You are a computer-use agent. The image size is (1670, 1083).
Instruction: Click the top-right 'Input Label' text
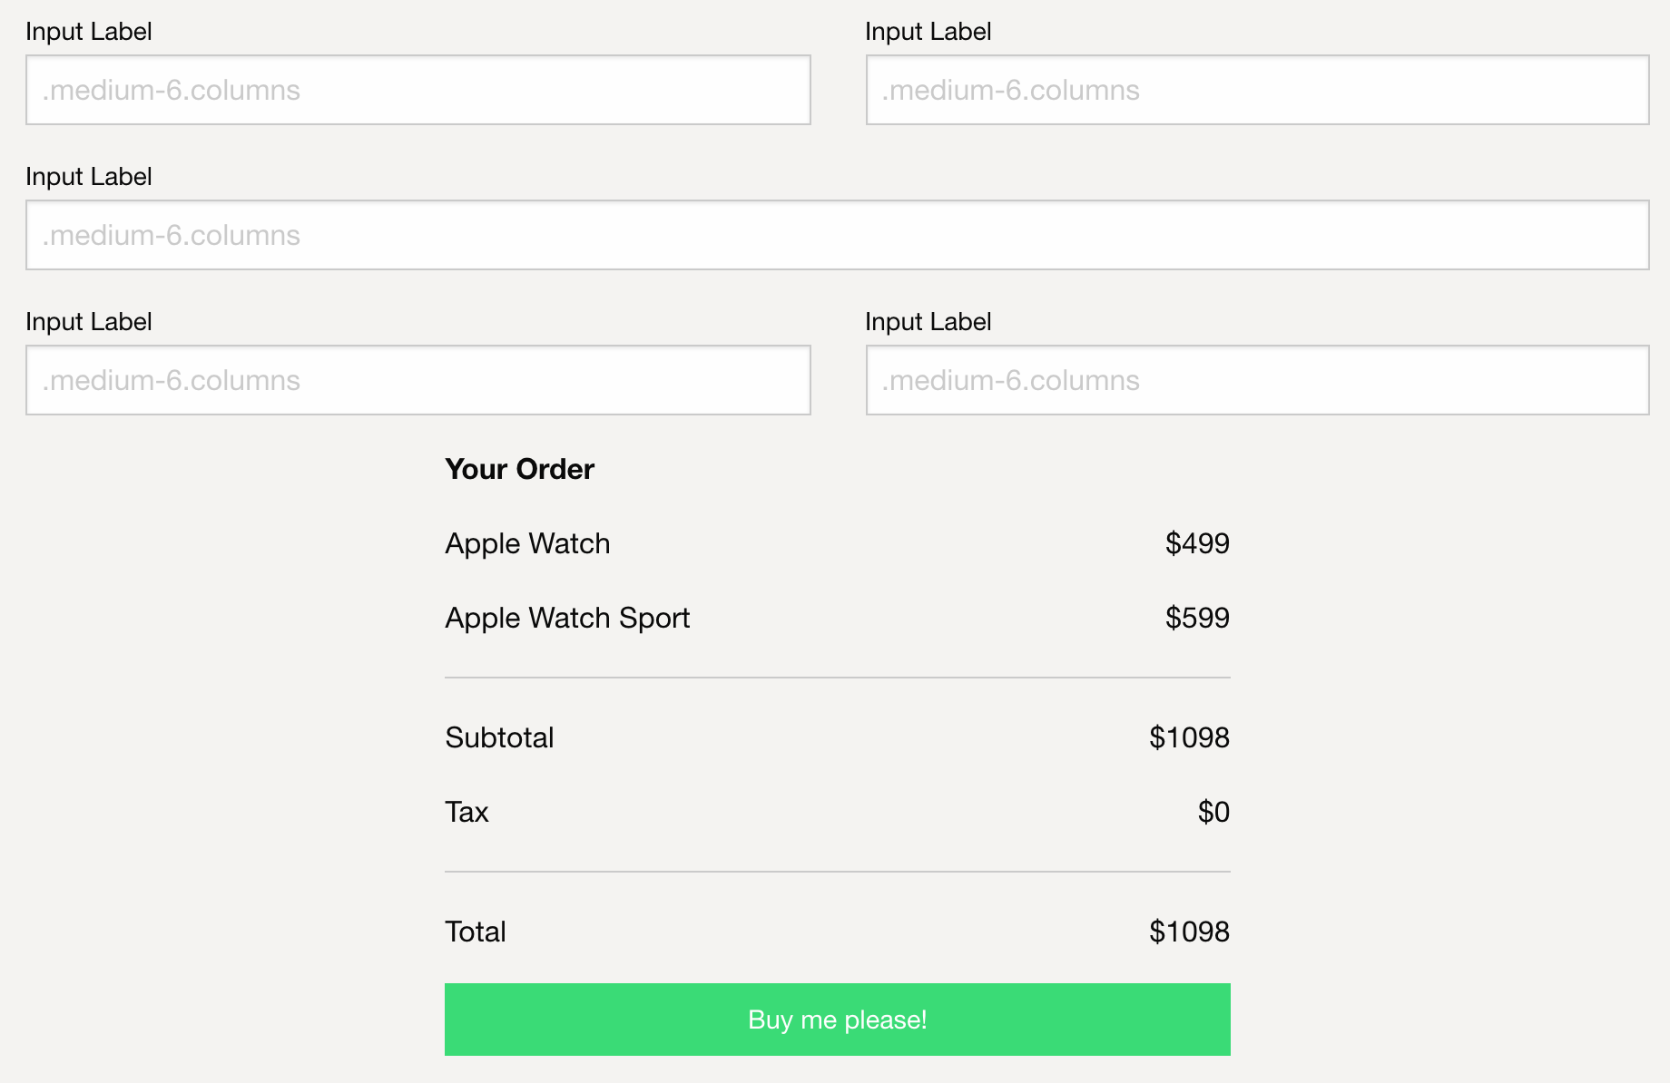coord(928,32)
